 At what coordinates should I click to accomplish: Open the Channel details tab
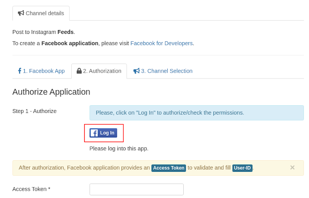[41, 13]
